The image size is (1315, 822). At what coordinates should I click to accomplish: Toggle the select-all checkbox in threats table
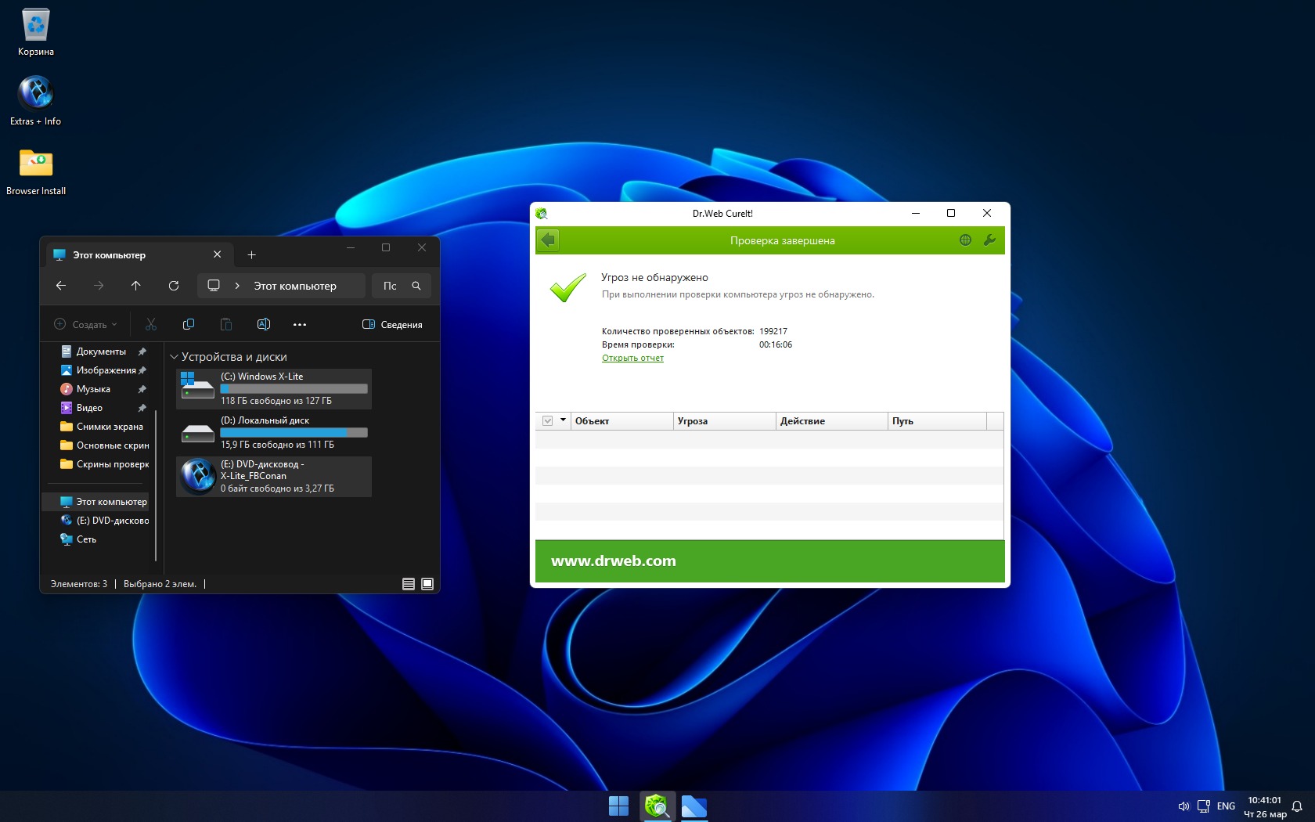click(x=548, y=421)
